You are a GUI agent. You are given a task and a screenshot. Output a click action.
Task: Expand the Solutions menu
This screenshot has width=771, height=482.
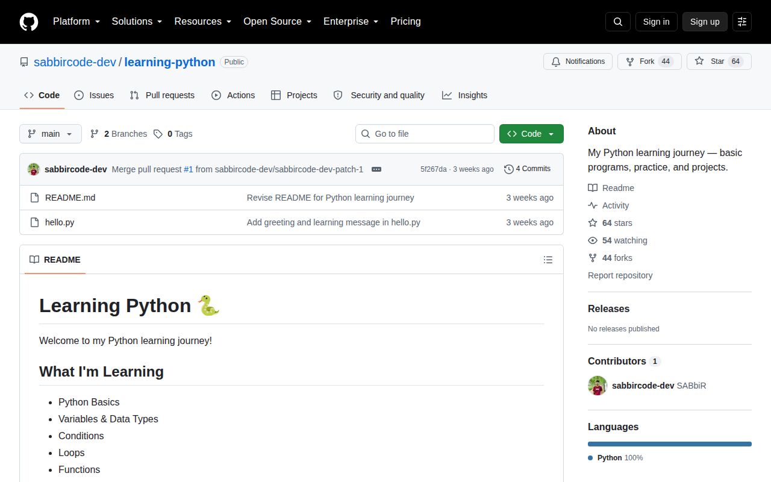click(137, 22)
